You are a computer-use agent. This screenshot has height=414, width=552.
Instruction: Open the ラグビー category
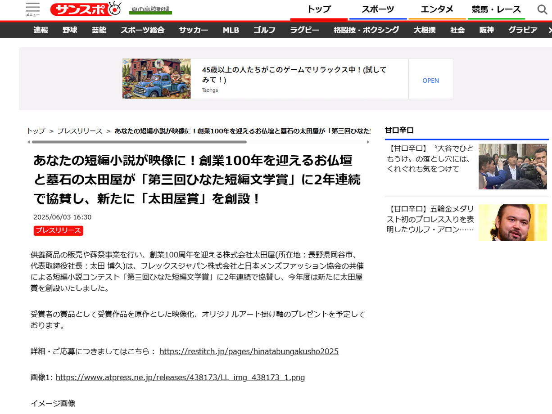click(304, 30)
